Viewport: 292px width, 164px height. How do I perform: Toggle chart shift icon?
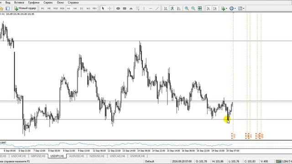[x=215, y=8]
